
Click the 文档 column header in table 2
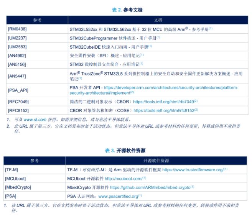pos(158,20)
